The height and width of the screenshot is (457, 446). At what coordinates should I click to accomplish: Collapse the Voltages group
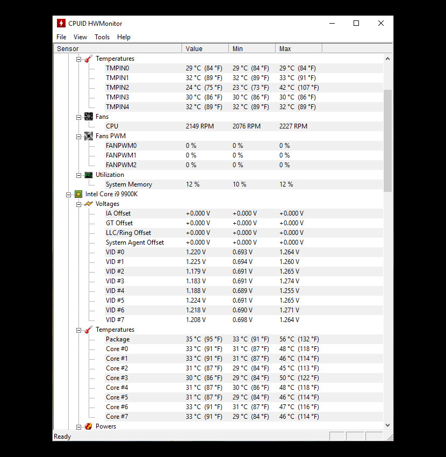[78, 204]
